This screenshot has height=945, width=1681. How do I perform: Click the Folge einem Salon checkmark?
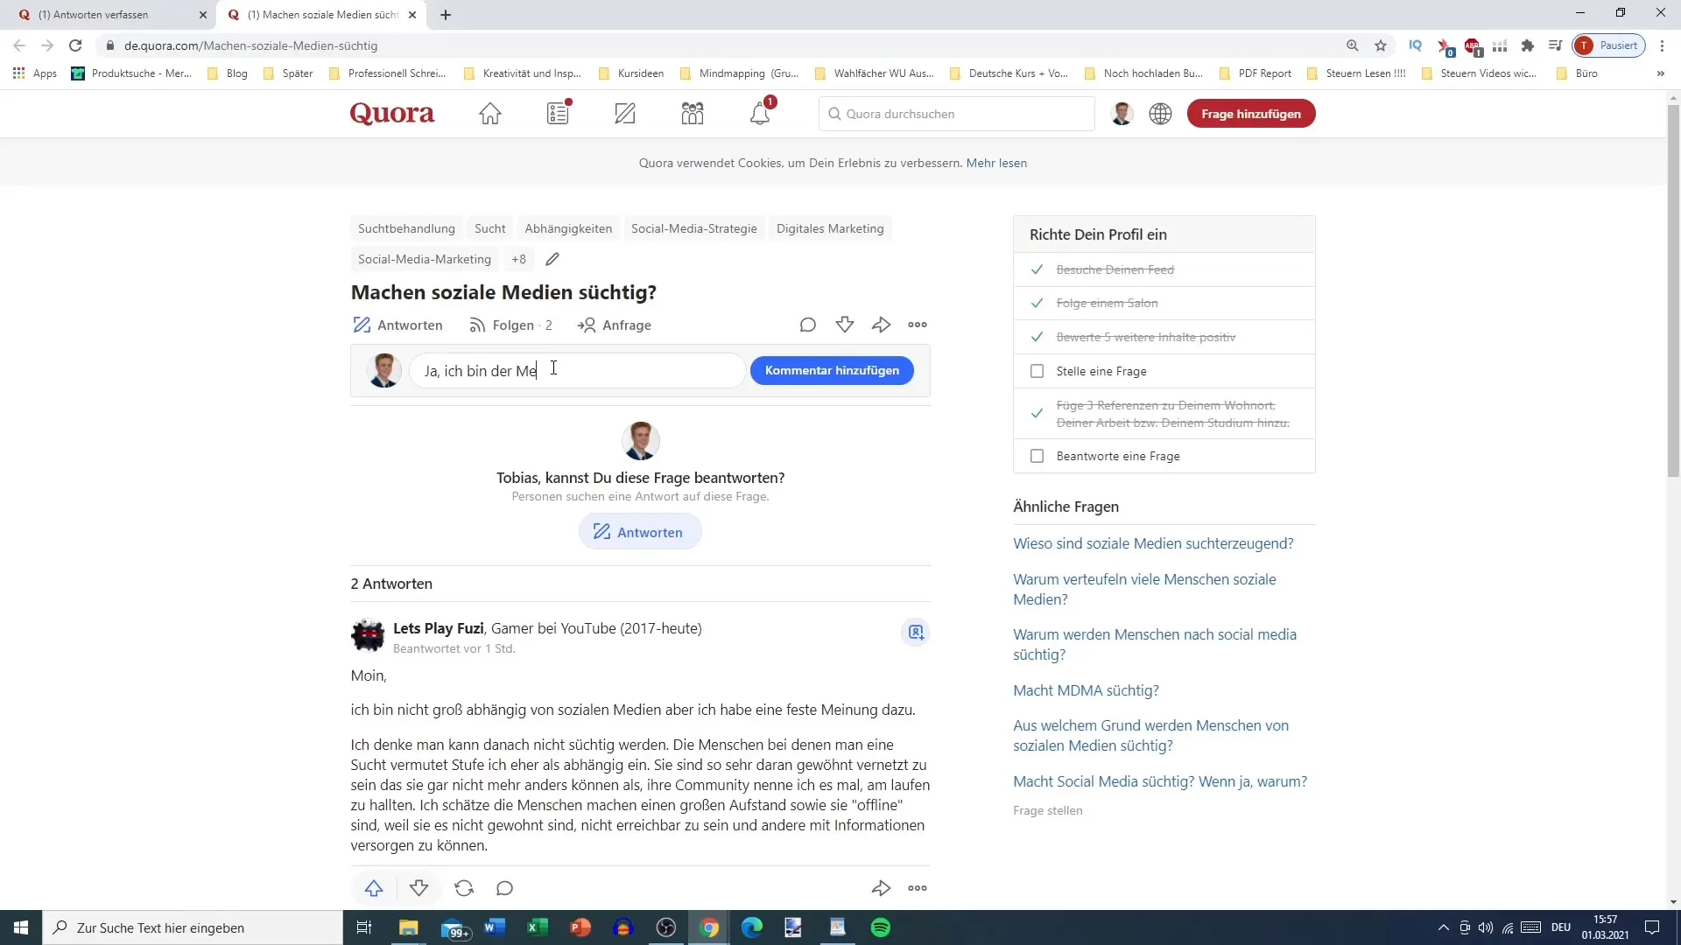point(1037,303)
